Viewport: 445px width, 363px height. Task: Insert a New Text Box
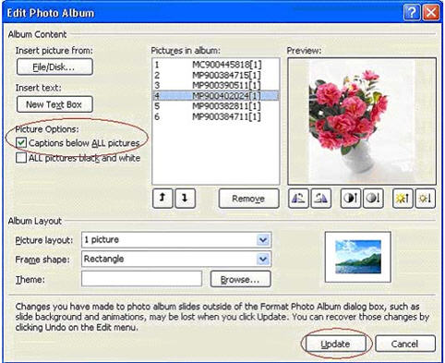[54, 104]
